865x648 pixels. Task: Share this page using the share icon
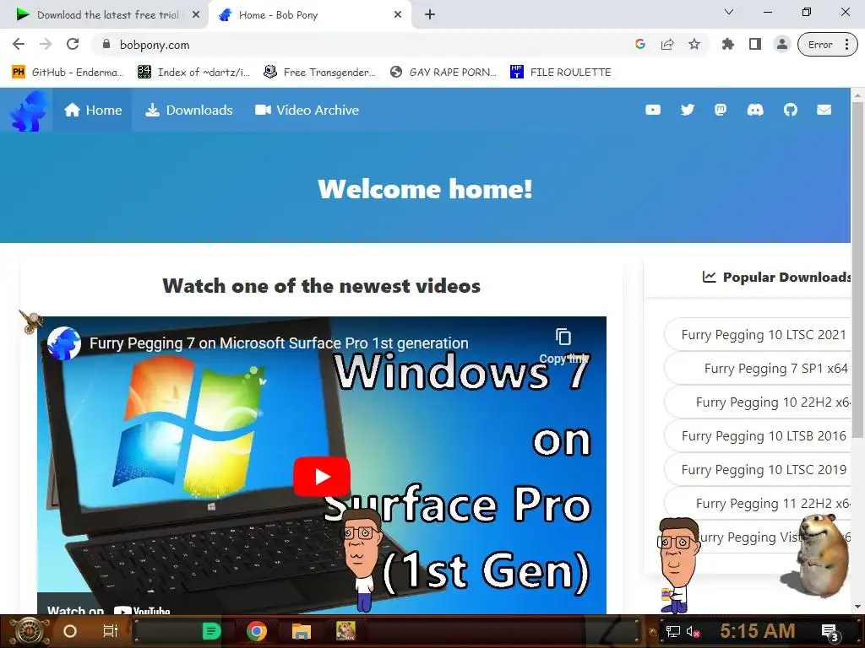[x=667, y=44]
